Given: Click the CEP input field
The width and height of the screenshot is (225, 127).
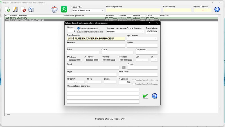Looking at the screenshot, I should click(x=142, y=60).
